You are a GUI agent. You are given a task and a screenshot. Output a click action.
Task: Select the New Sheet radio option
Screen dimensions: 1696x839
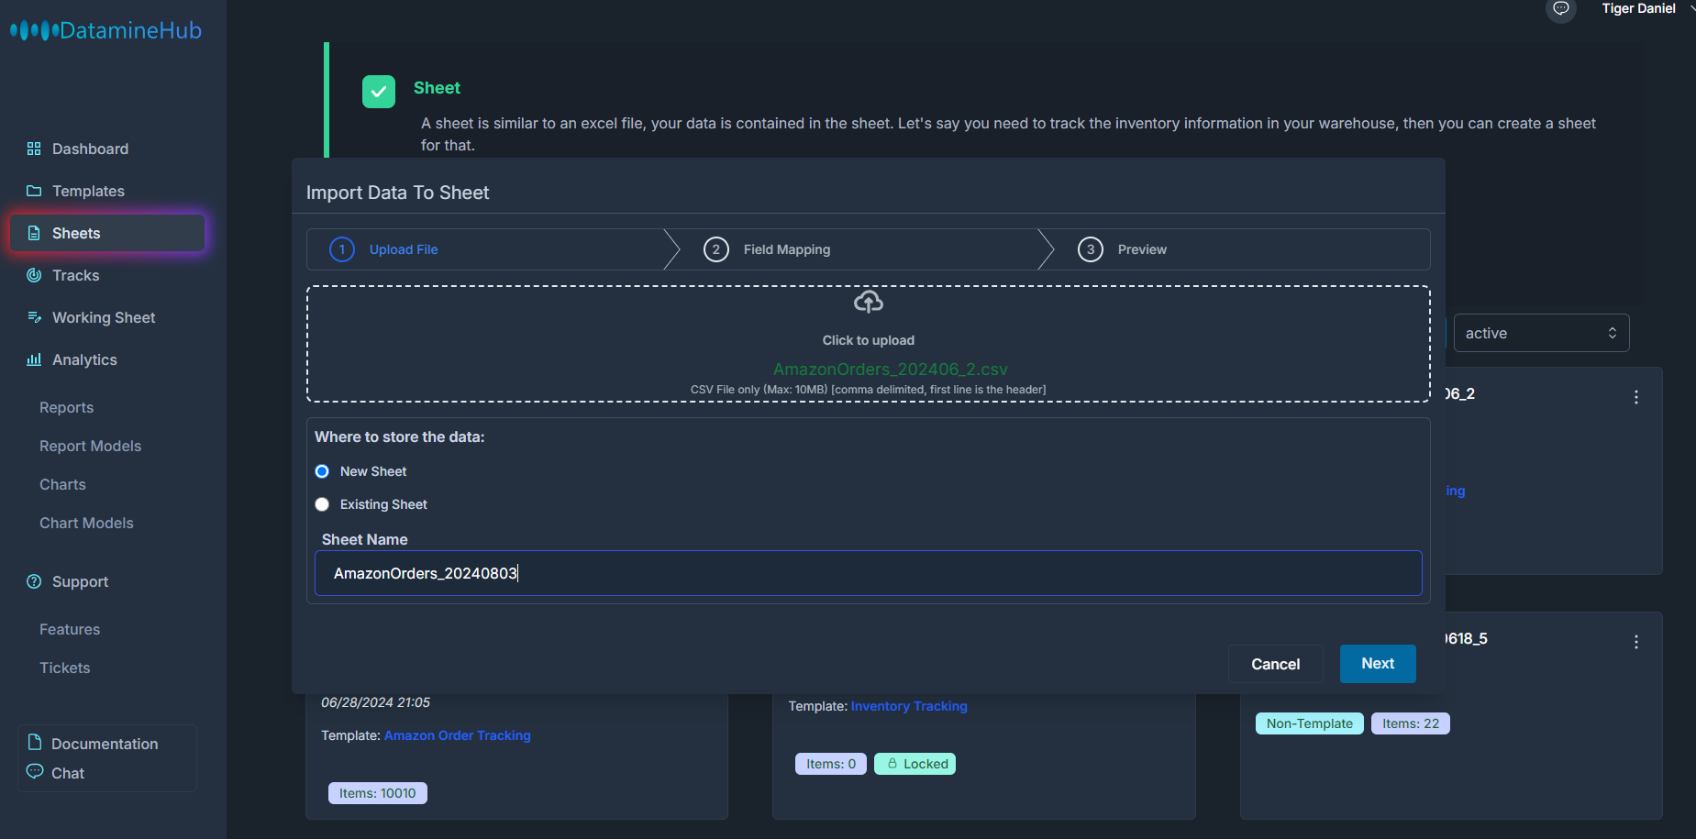pos(322,471)
